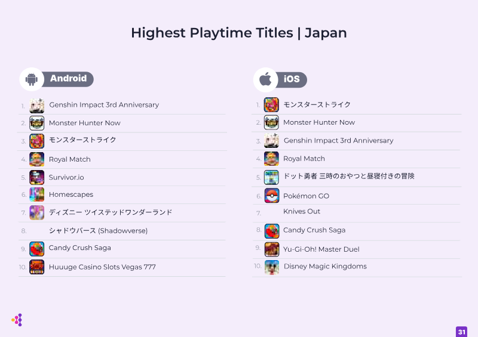Click Genshin Impact icon in Android list
The height and width of the screenshot is (337, 478).
37,106
